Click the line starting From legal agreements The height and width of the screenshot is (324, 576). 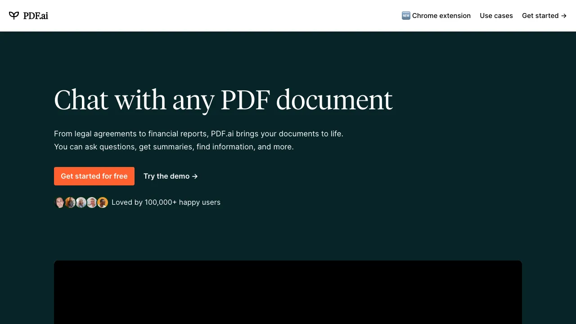(x=198, y=134)
